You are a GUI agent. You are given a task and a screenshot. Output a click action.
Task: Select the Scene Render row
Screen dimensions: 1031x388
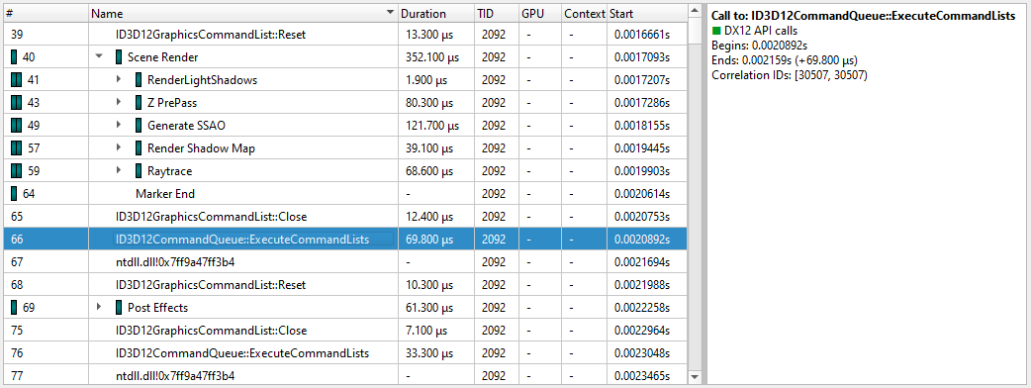(345, 57)
